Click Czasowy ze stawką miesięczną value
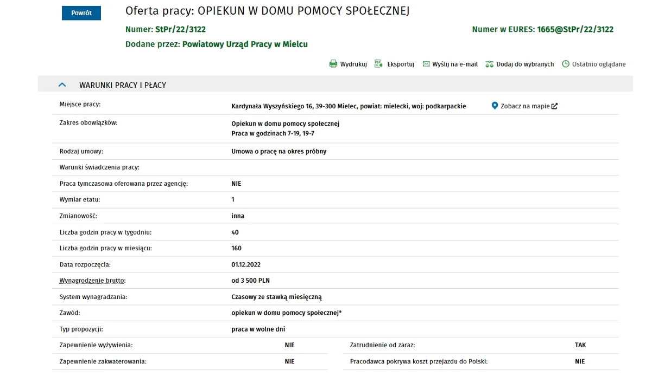This screenshot has width=671, height=390. click(276, 297)
